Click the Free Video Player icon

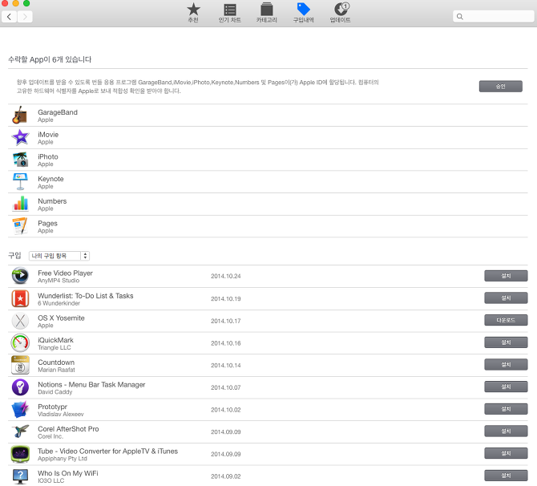tap(20, 276)
